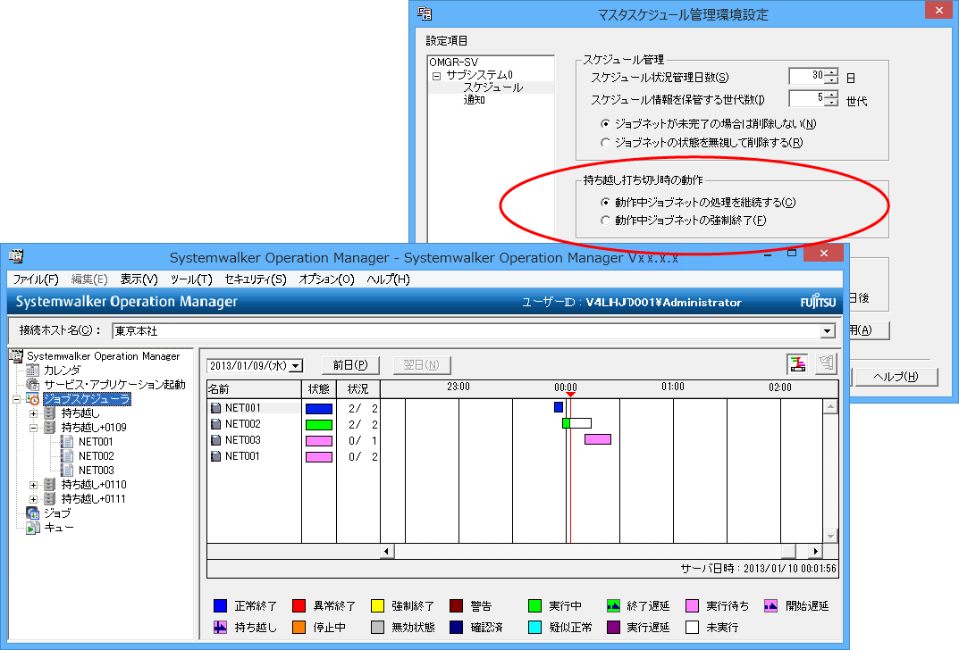Click the Gantt chart vertical scrollbar down arrow
Viewport: 959px width, 650px height.
point(830,536)
